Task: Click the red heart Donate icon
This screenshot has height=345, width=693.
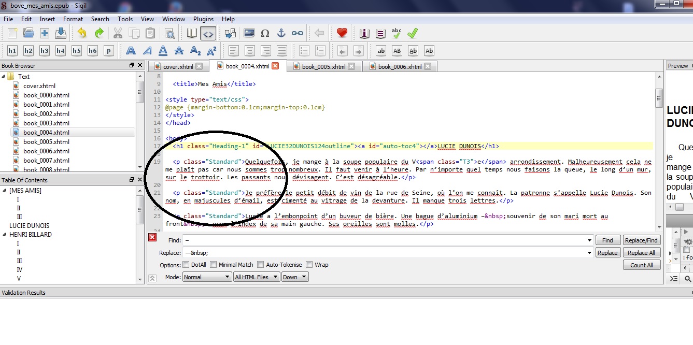Action: coord(342,34)
